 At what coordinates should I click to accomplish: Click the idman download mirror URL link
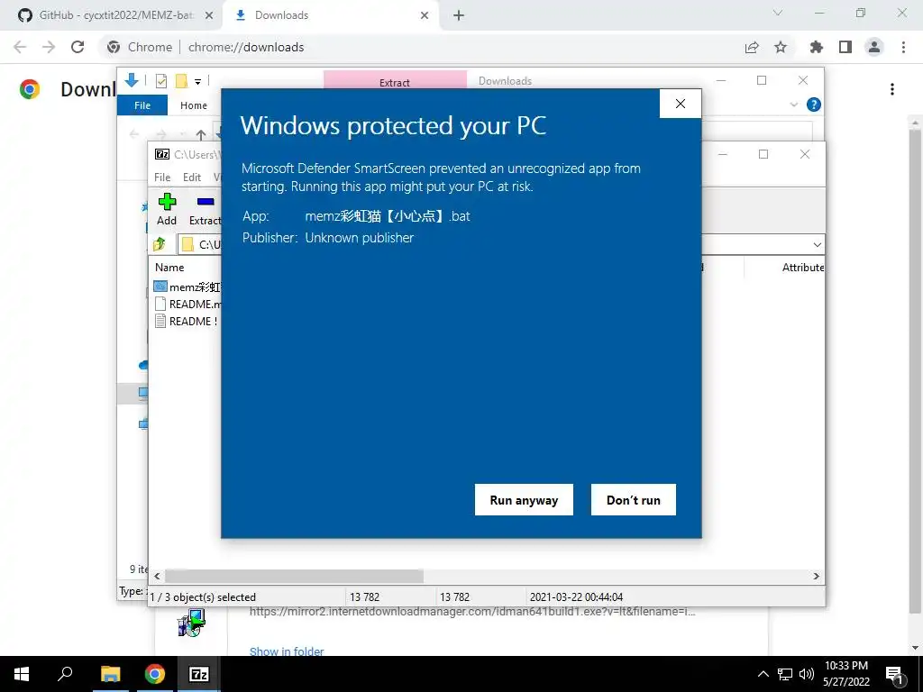[x=472, y=612]
